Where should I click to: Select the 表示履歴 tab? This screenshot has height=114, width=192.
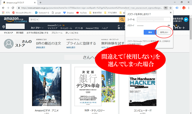(x=20, y=33)
